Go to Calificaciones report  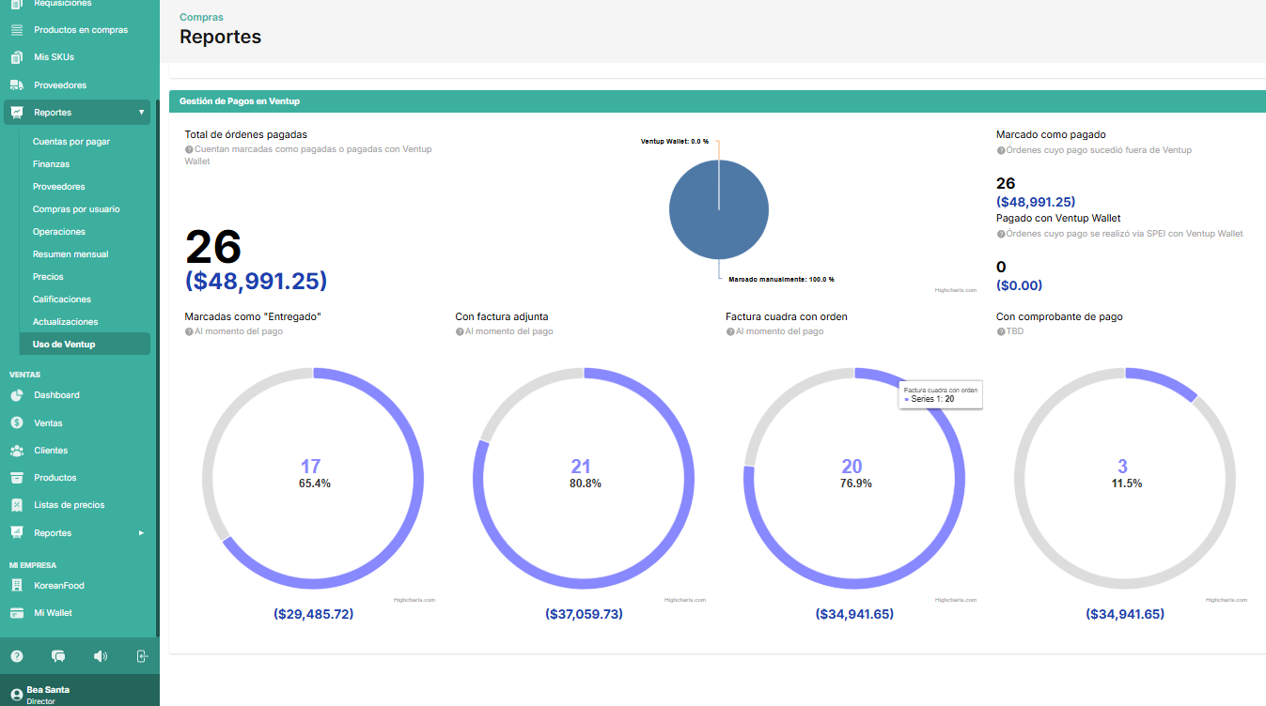coord(62,299)
